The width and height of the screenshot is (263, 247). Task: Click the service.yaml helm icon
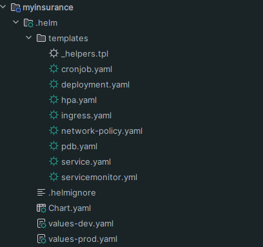coord(54,161)
